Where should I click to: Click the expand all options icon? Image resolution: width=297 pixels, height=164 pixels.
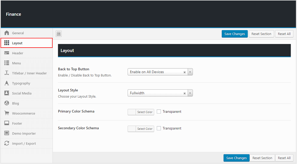[59, 34]
